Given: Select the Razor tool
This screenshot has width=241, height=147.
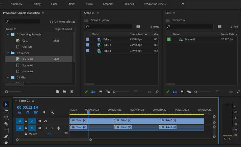Looking at the screenshot, I should 6,123.
